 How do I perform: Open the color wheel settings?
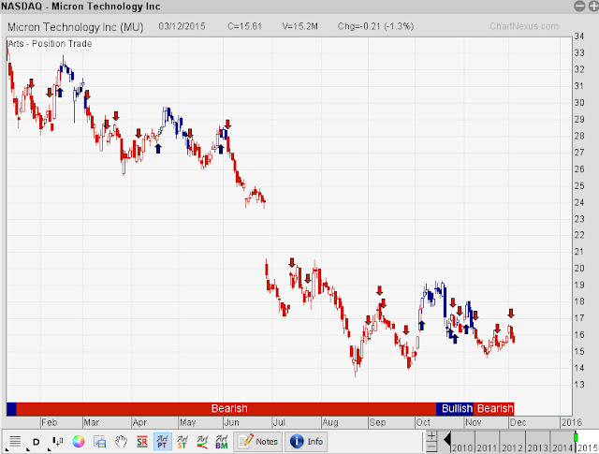tap(79, 442)
